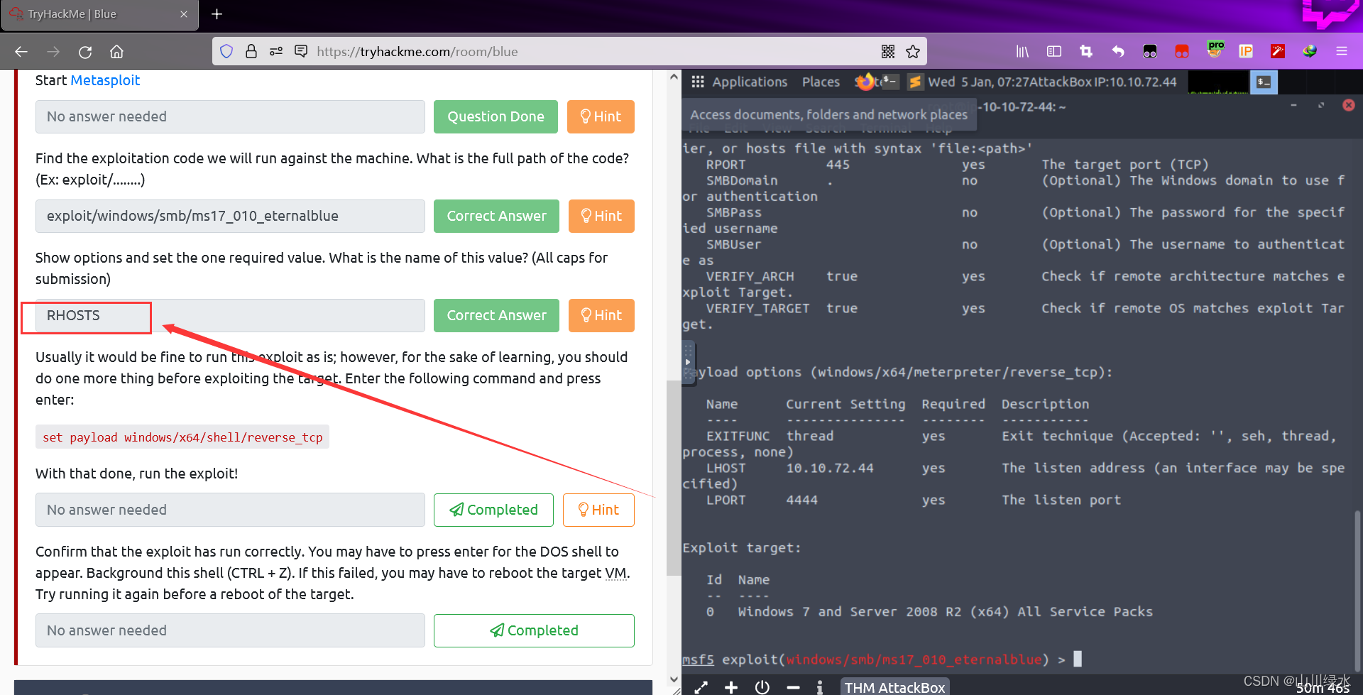Toggle AttackBox fullscreen arrows icon
The height and width of the screenshot is (695, 1363).
point(701,687)
